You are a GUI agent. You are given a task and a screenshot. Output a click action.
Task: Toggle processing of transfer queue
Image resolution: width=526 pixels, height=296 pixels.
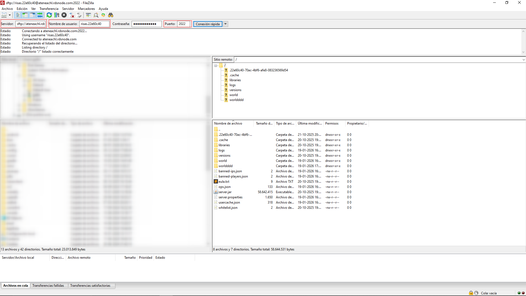click(56, 15)
